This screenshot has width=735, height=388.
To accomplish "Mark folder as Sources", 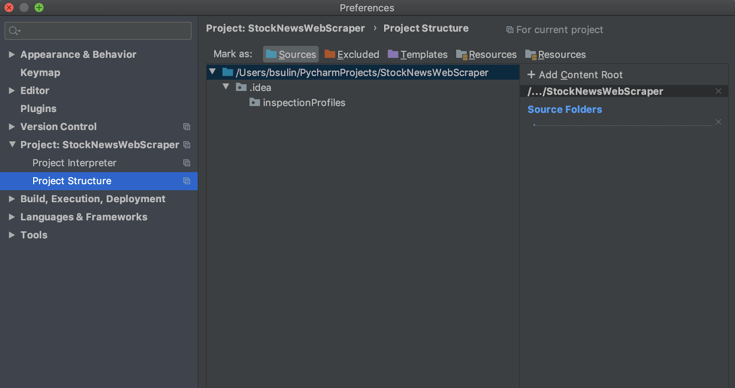I will pyautogui.click(x=291, y=54).
